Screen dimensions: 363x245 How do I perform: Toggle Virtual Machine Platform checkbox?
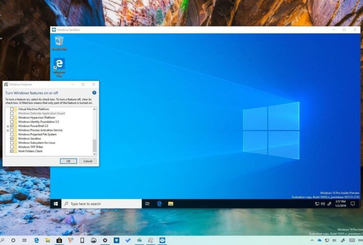coord(12,109)
